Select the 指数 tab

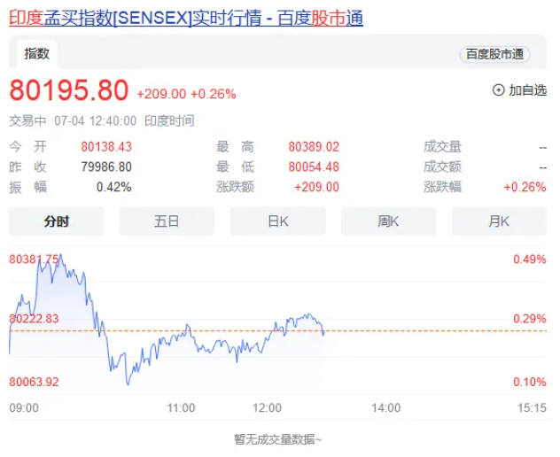click(36, 54)
